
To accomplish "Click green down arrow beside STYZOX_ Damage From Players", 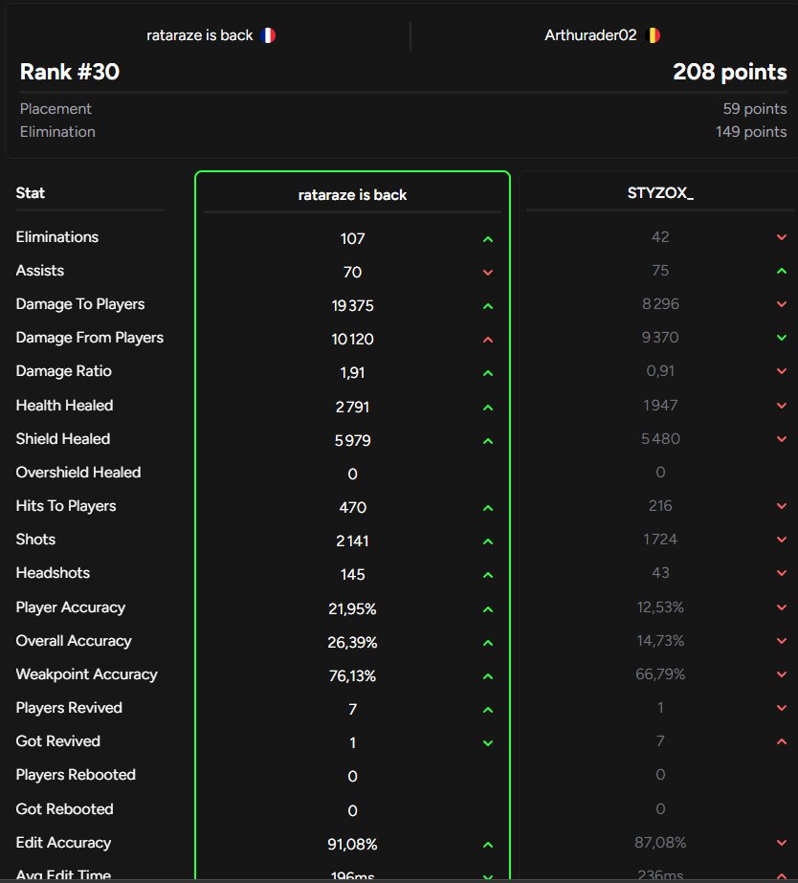I will [782, 338].
